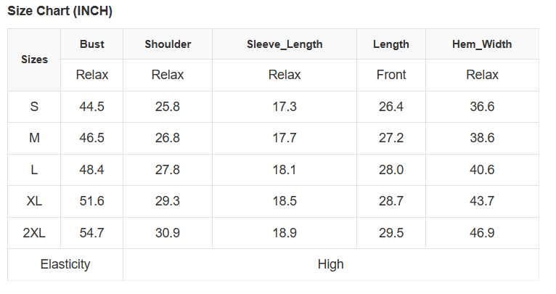Select bust value 44.5

(92, 107)
